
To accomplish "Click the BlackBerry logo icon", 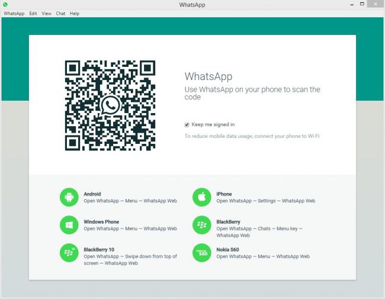I will [202, 225].
